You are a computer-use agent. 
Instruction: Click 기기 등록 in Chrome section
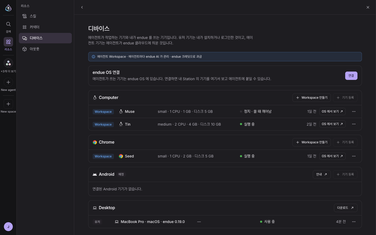345,142
